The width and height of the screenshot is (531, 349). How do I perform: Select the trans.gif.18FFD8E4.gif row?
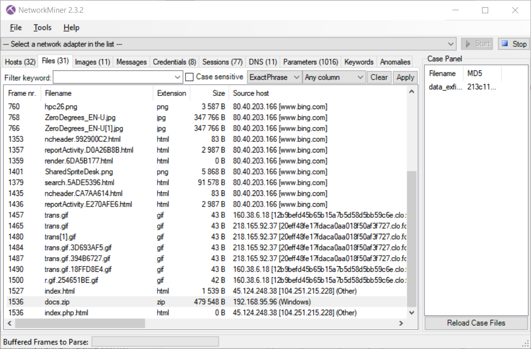(206, 269)
